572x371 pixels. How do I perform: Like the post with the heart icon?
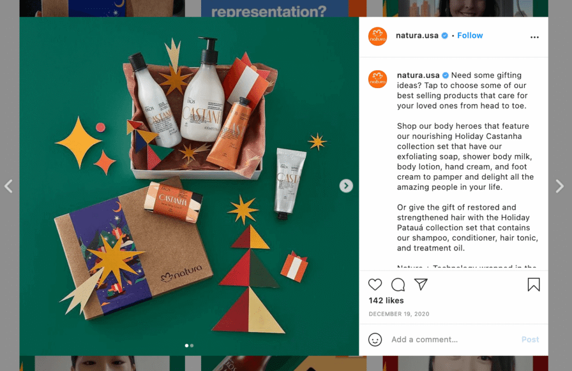[x=375, y=285]
